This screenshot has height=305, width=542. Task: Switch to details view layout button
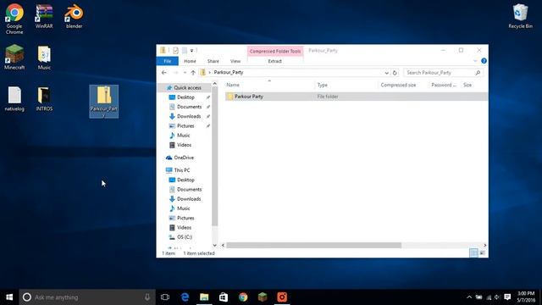pos(473,253)
